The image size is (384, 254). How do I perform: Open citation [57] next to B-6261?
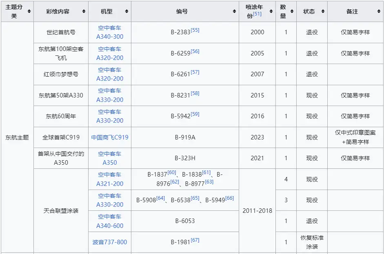point(195,72)
